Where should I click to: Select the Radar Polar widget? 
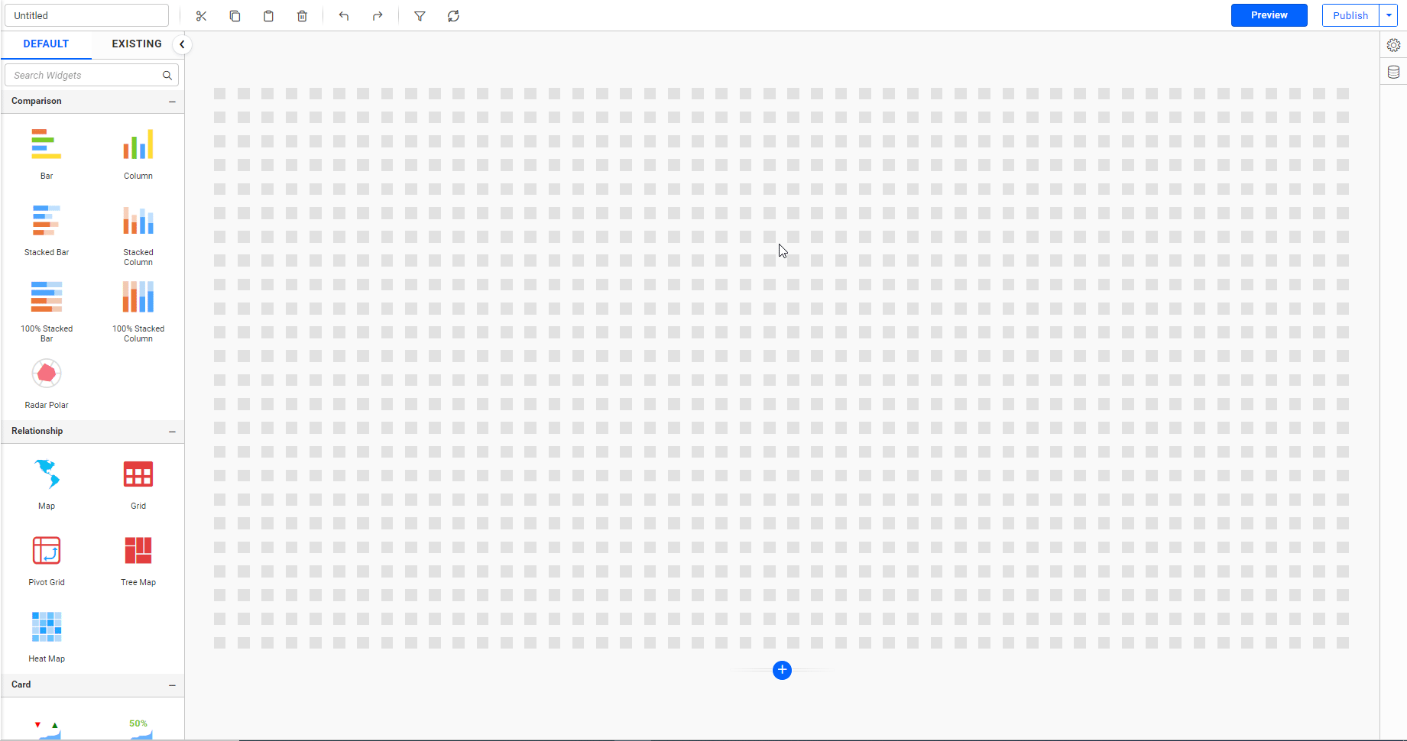[x=47, y=383]
